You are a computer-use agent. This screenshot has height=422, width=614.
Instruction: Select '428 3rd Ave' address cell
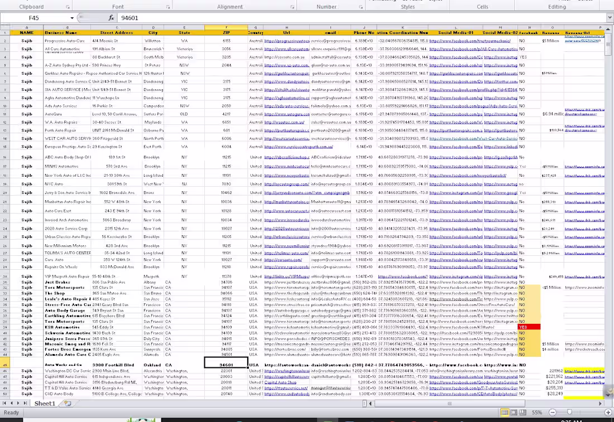click(x=116, y=246)
